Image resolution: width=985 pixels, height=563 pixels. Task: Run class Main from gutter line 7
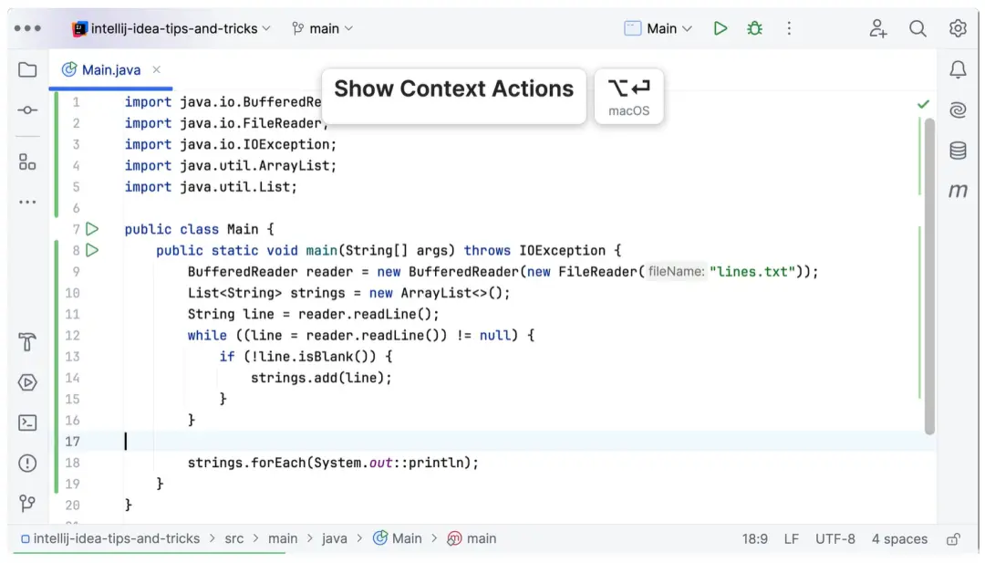[92, 229]
